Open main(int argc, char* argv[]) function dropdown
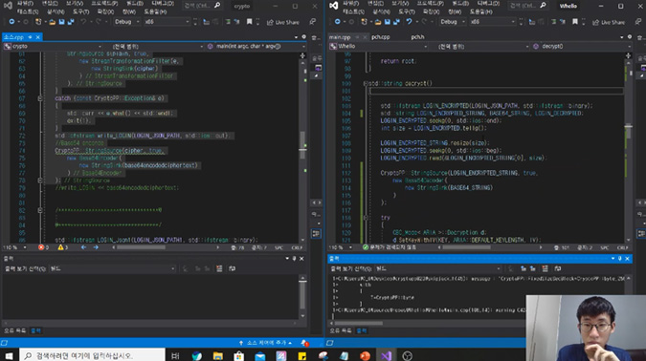The width and height of the screenshot is (646, 361). (256, 47)
